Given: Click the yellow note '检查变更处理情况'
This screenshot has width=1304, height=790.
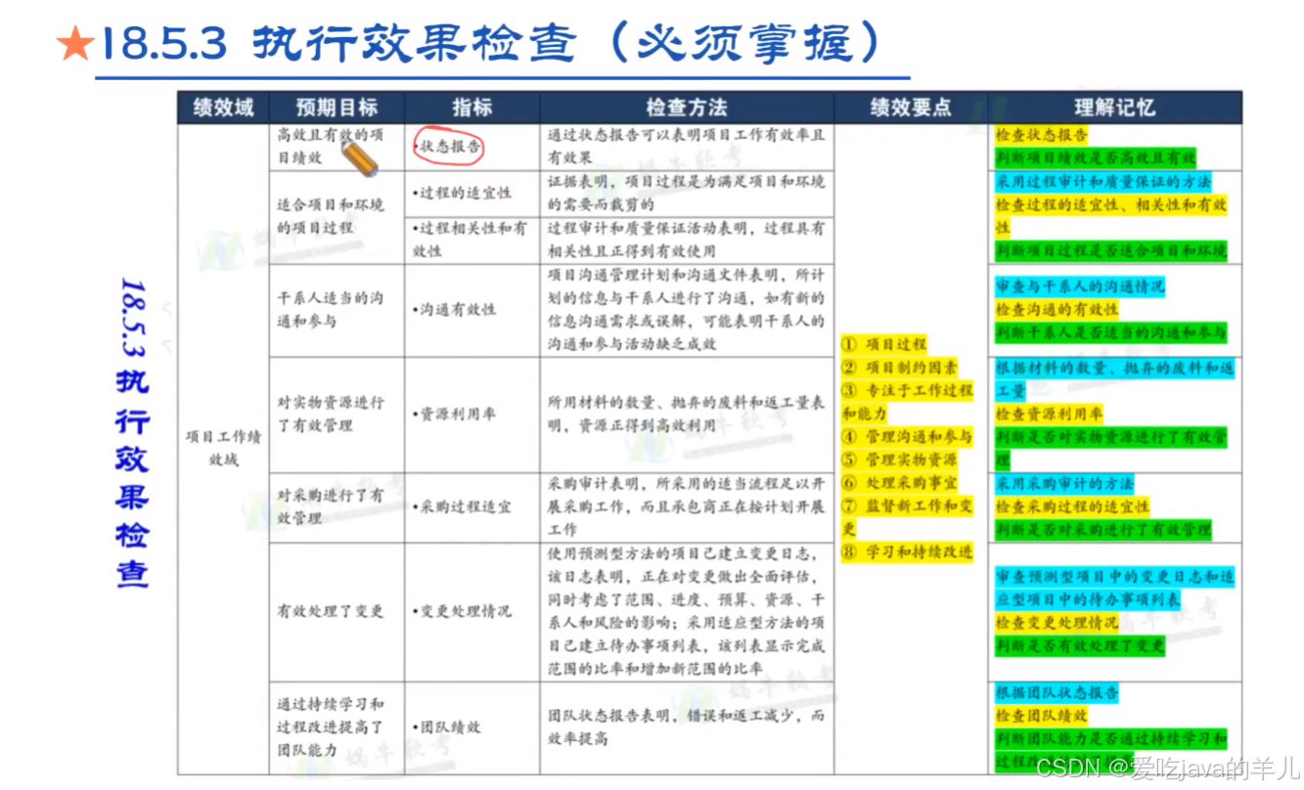Looking at the screenshot, I should (x=1057, y=623).
